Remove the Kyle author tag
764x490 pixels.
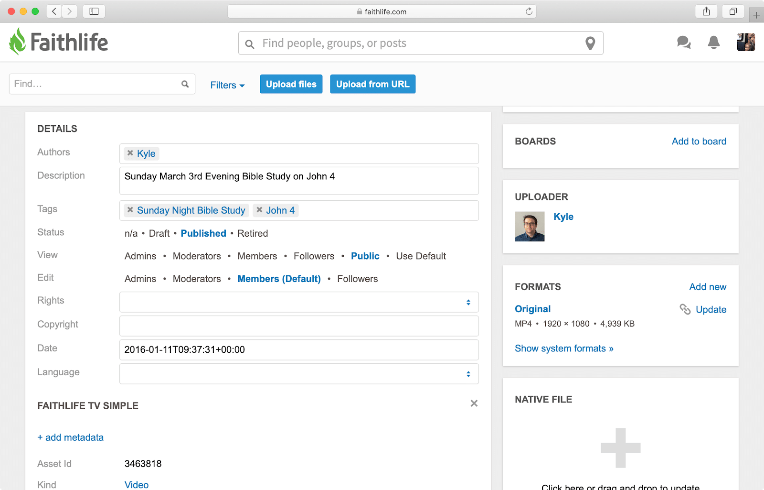tap(130, 153)
